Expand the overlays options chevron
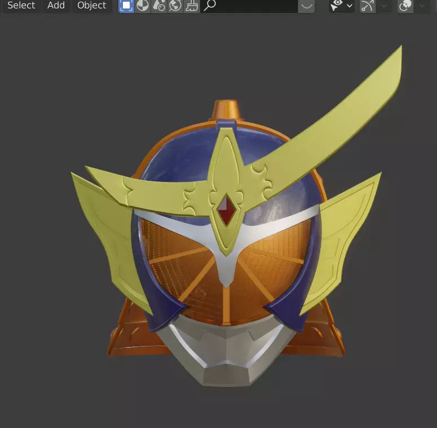This screenshot has height=428, width=437. point(422,6)
